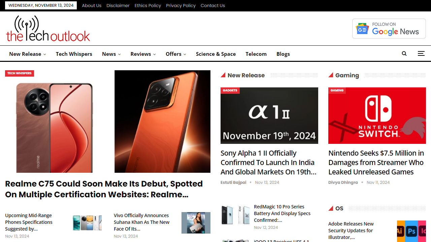Expand the News dropdown menu
The image size is (431, 242).
(x=111, y=54)
